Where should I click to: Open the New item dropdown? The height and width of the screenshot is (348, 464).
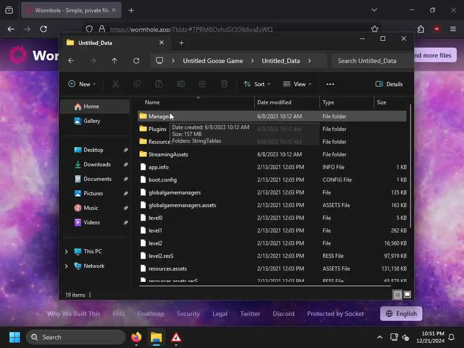coord(82,84)
